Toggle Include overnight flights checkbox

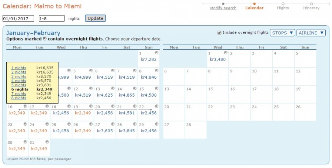pyautogui.click(x=219, y=33)
